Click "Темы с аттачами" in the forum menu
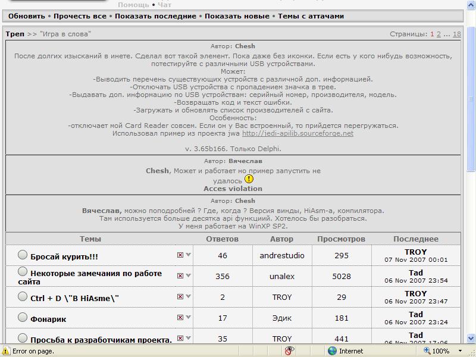Viewport: 476px width, 357px height. click(311, 16)
